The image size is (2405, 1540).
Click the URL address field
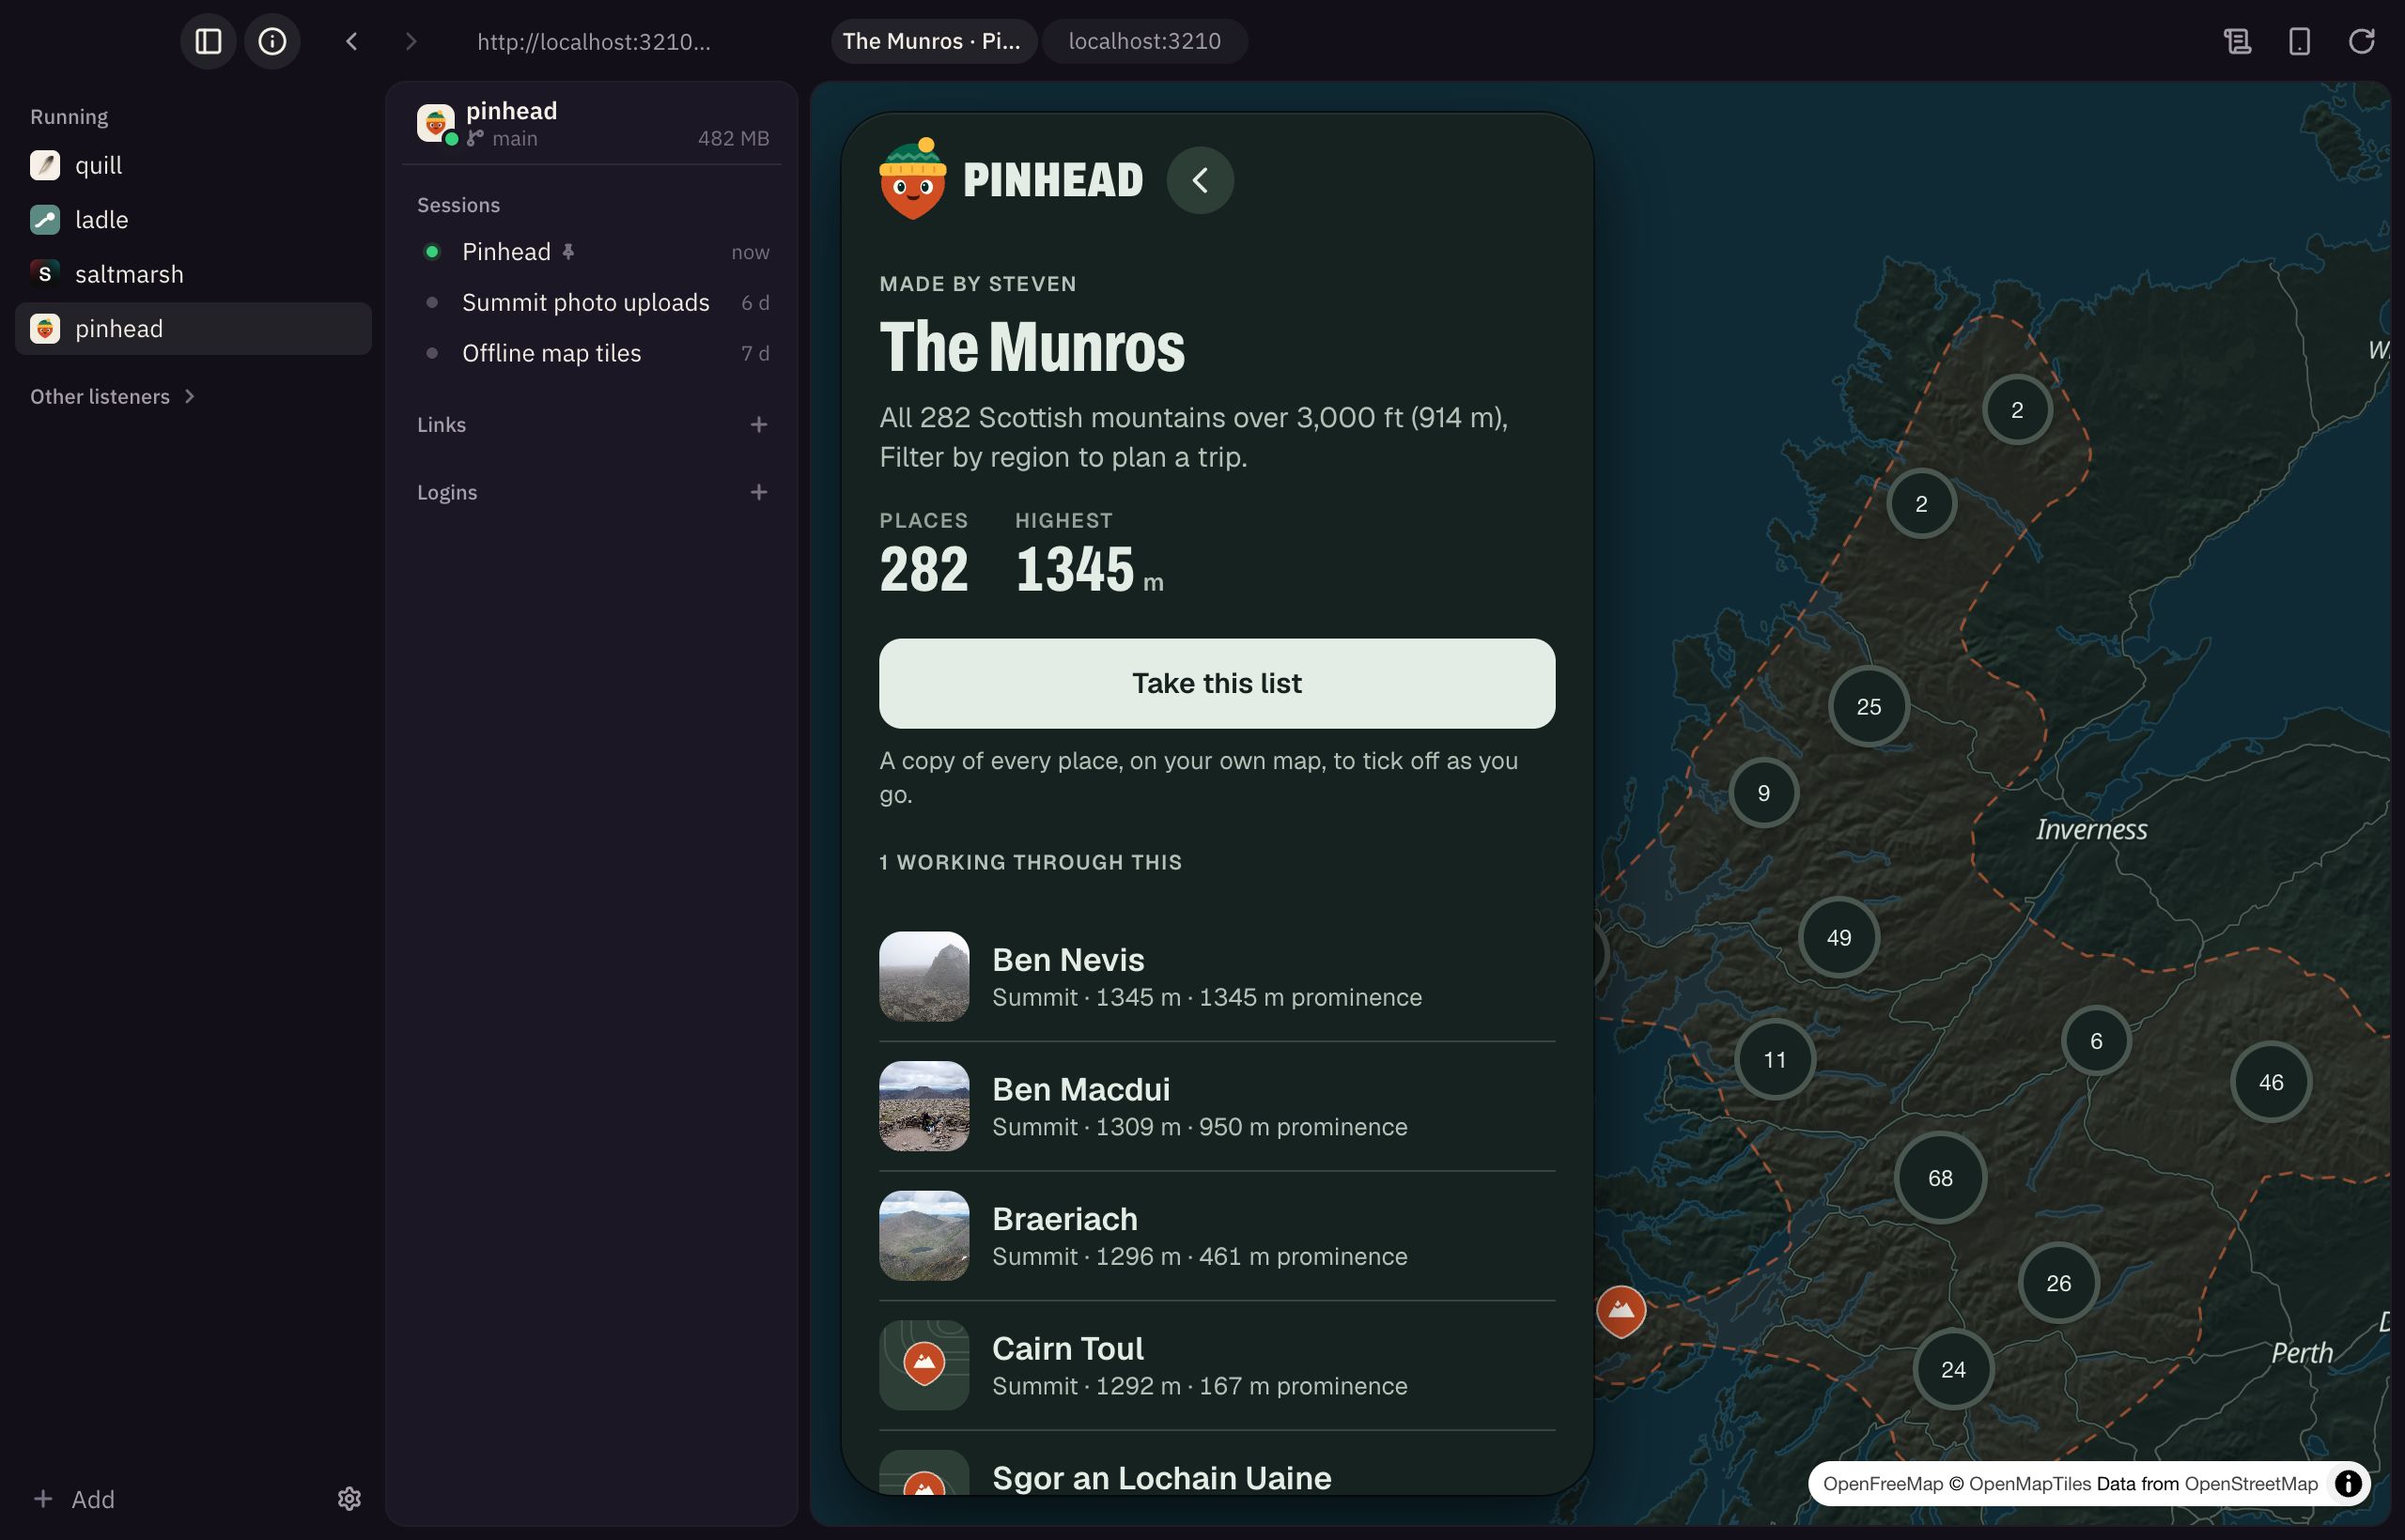593,41
